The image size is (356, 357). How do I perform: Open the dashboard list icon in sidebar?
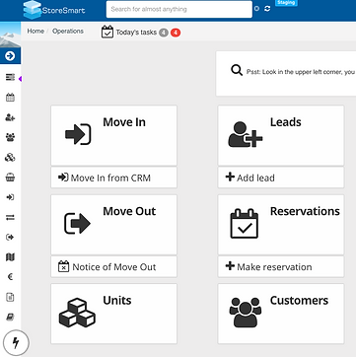pos(10,77)
